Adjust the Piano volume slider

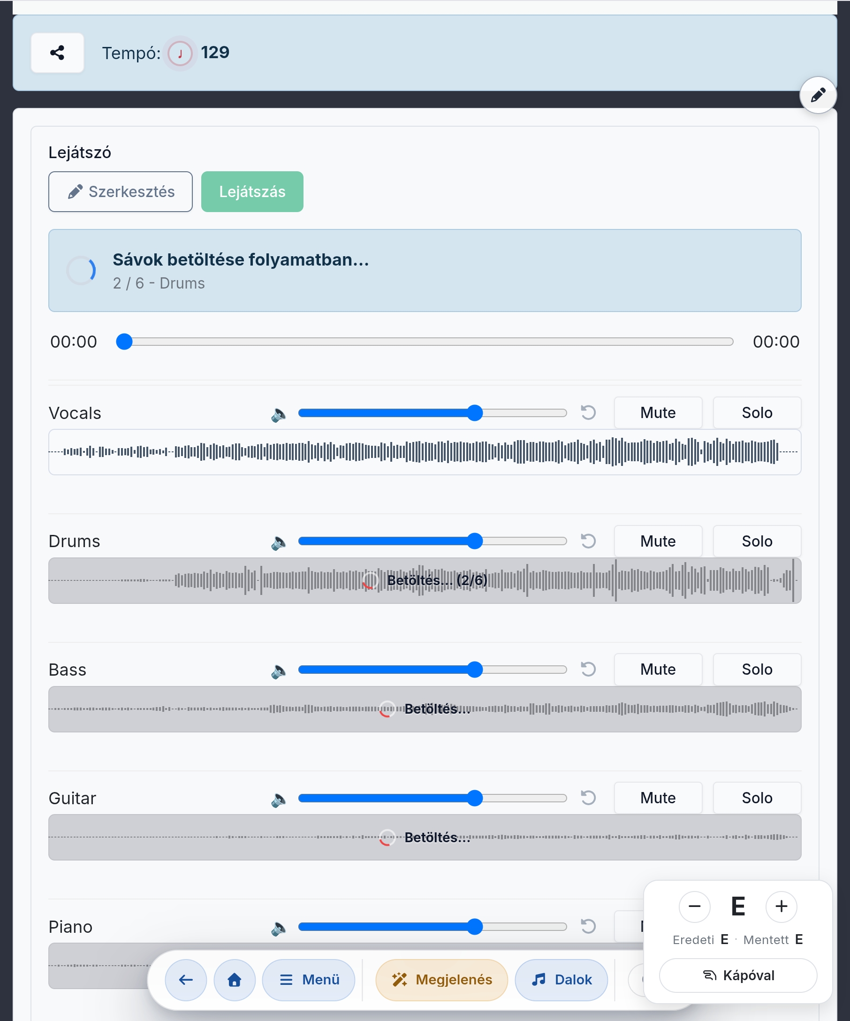click(x=432, y=927)
